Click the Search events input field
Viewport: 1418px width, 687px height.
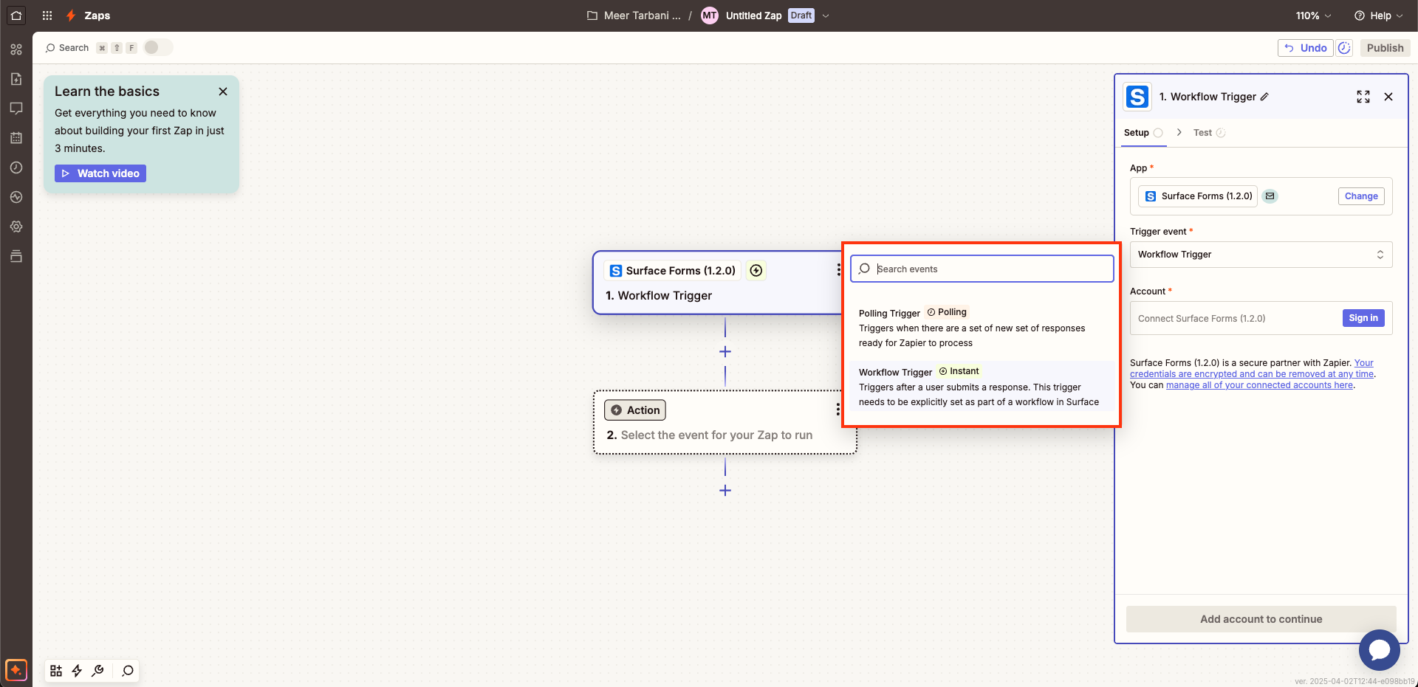(x=982, y=269)
